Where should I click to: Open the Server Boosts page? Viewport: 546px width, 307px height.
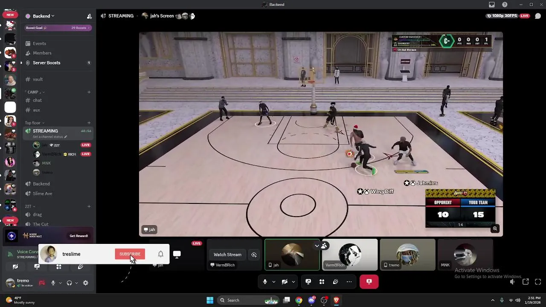coord(58,63)
